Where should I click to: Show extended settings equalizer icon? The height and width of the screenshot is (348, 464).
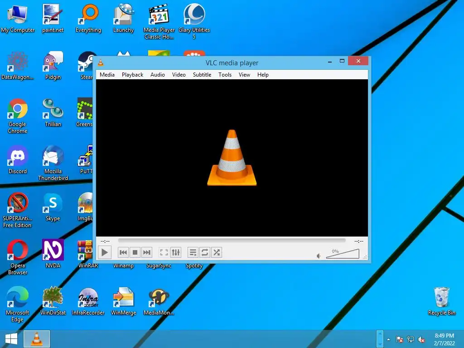pos(176,252)
